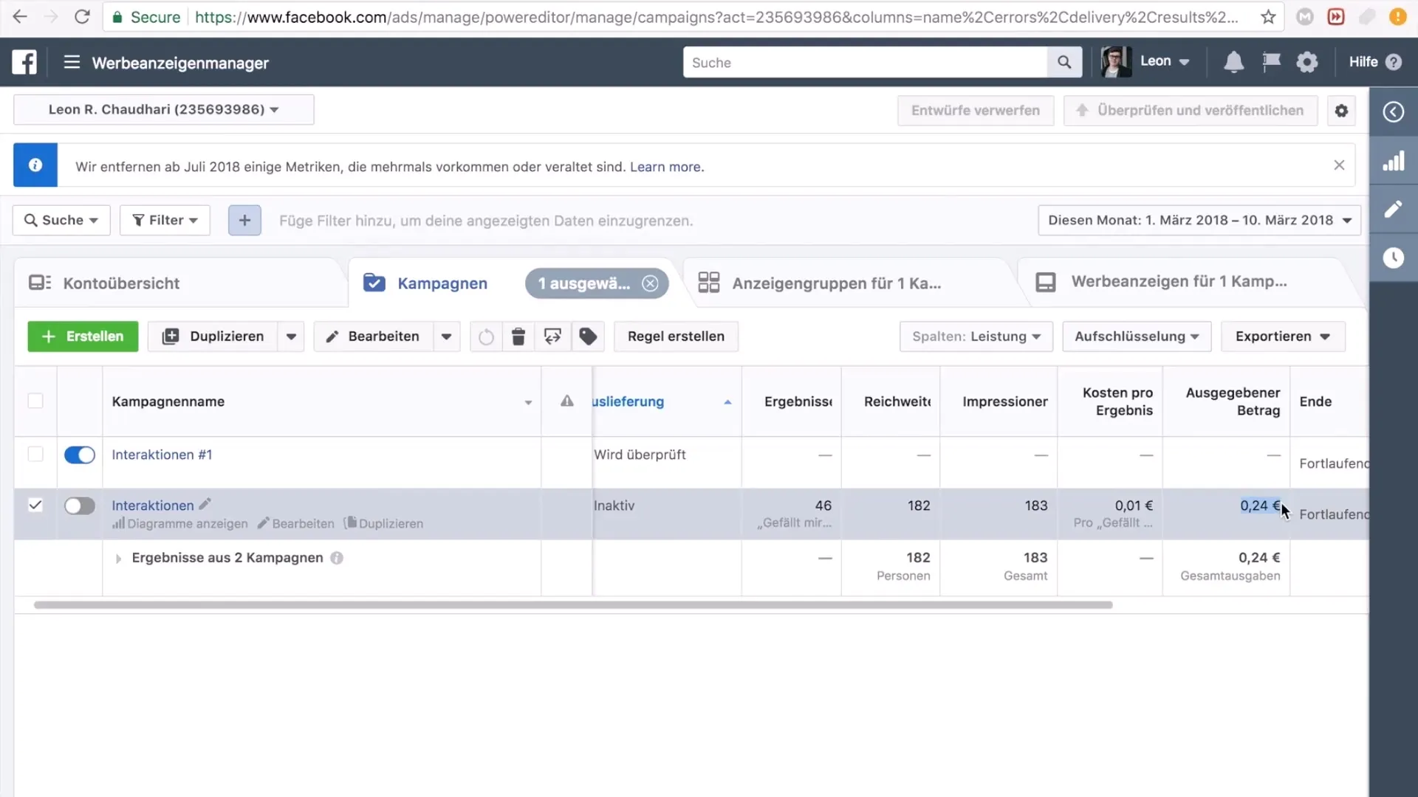Viewport: 1418px width, 797px height.
Task: Go back in the browser
Action: point(20,17)
